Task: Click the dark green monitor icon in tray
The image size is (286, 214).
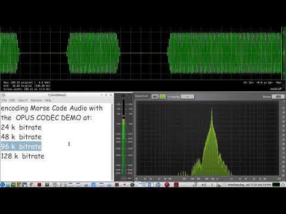Action: click(x=276, y=185)
